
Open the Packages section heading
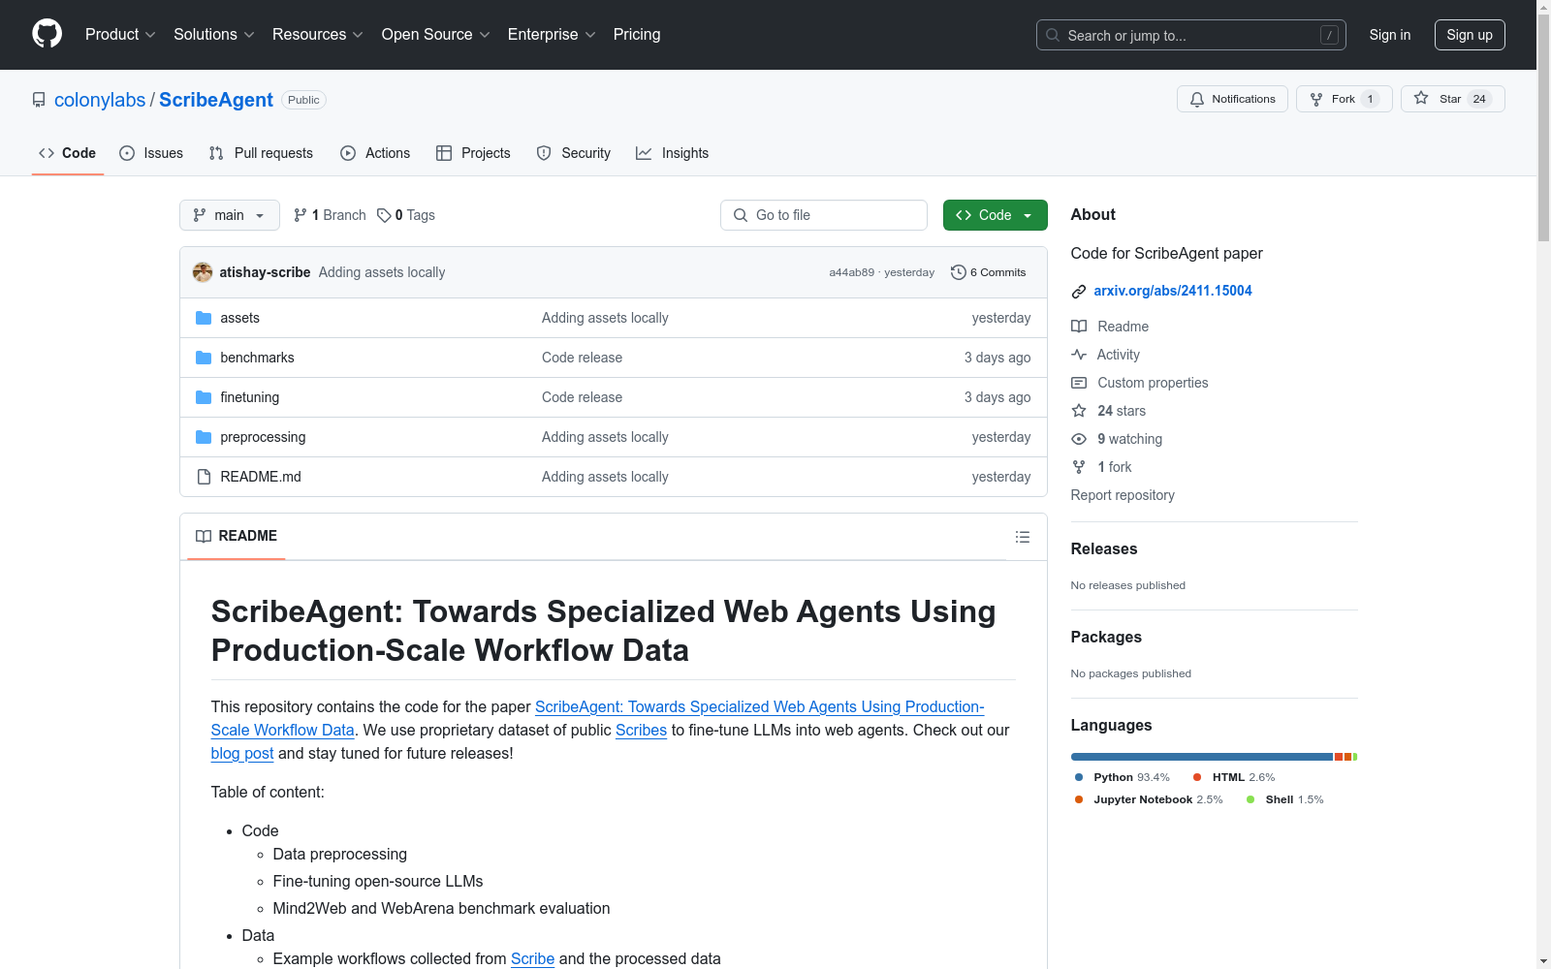coord(1106,637)
